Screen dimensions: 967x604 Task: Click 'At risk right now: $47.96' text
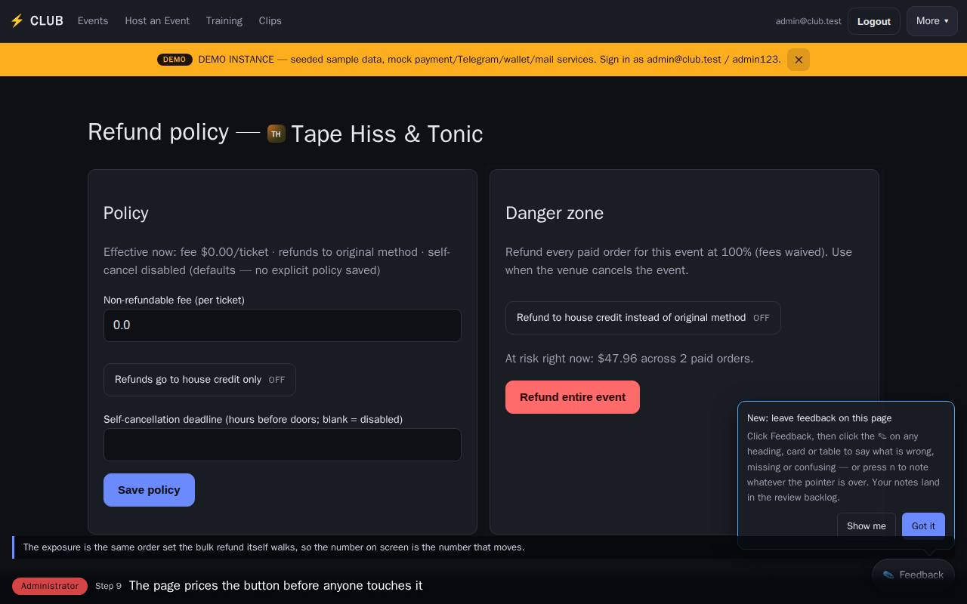point(629,359)
